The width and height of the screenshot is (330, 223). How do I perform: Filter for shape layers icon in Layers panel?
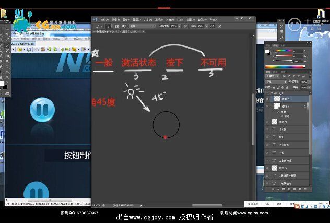299,76
